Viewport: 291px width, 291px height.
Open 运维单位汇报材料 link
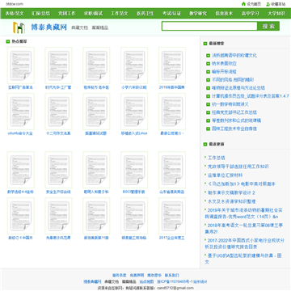pos(225,175)
